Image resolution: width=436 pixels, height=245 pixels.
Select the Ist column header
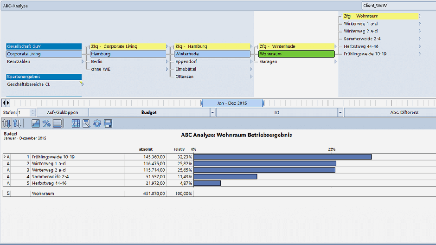click(x=276, y=112)
